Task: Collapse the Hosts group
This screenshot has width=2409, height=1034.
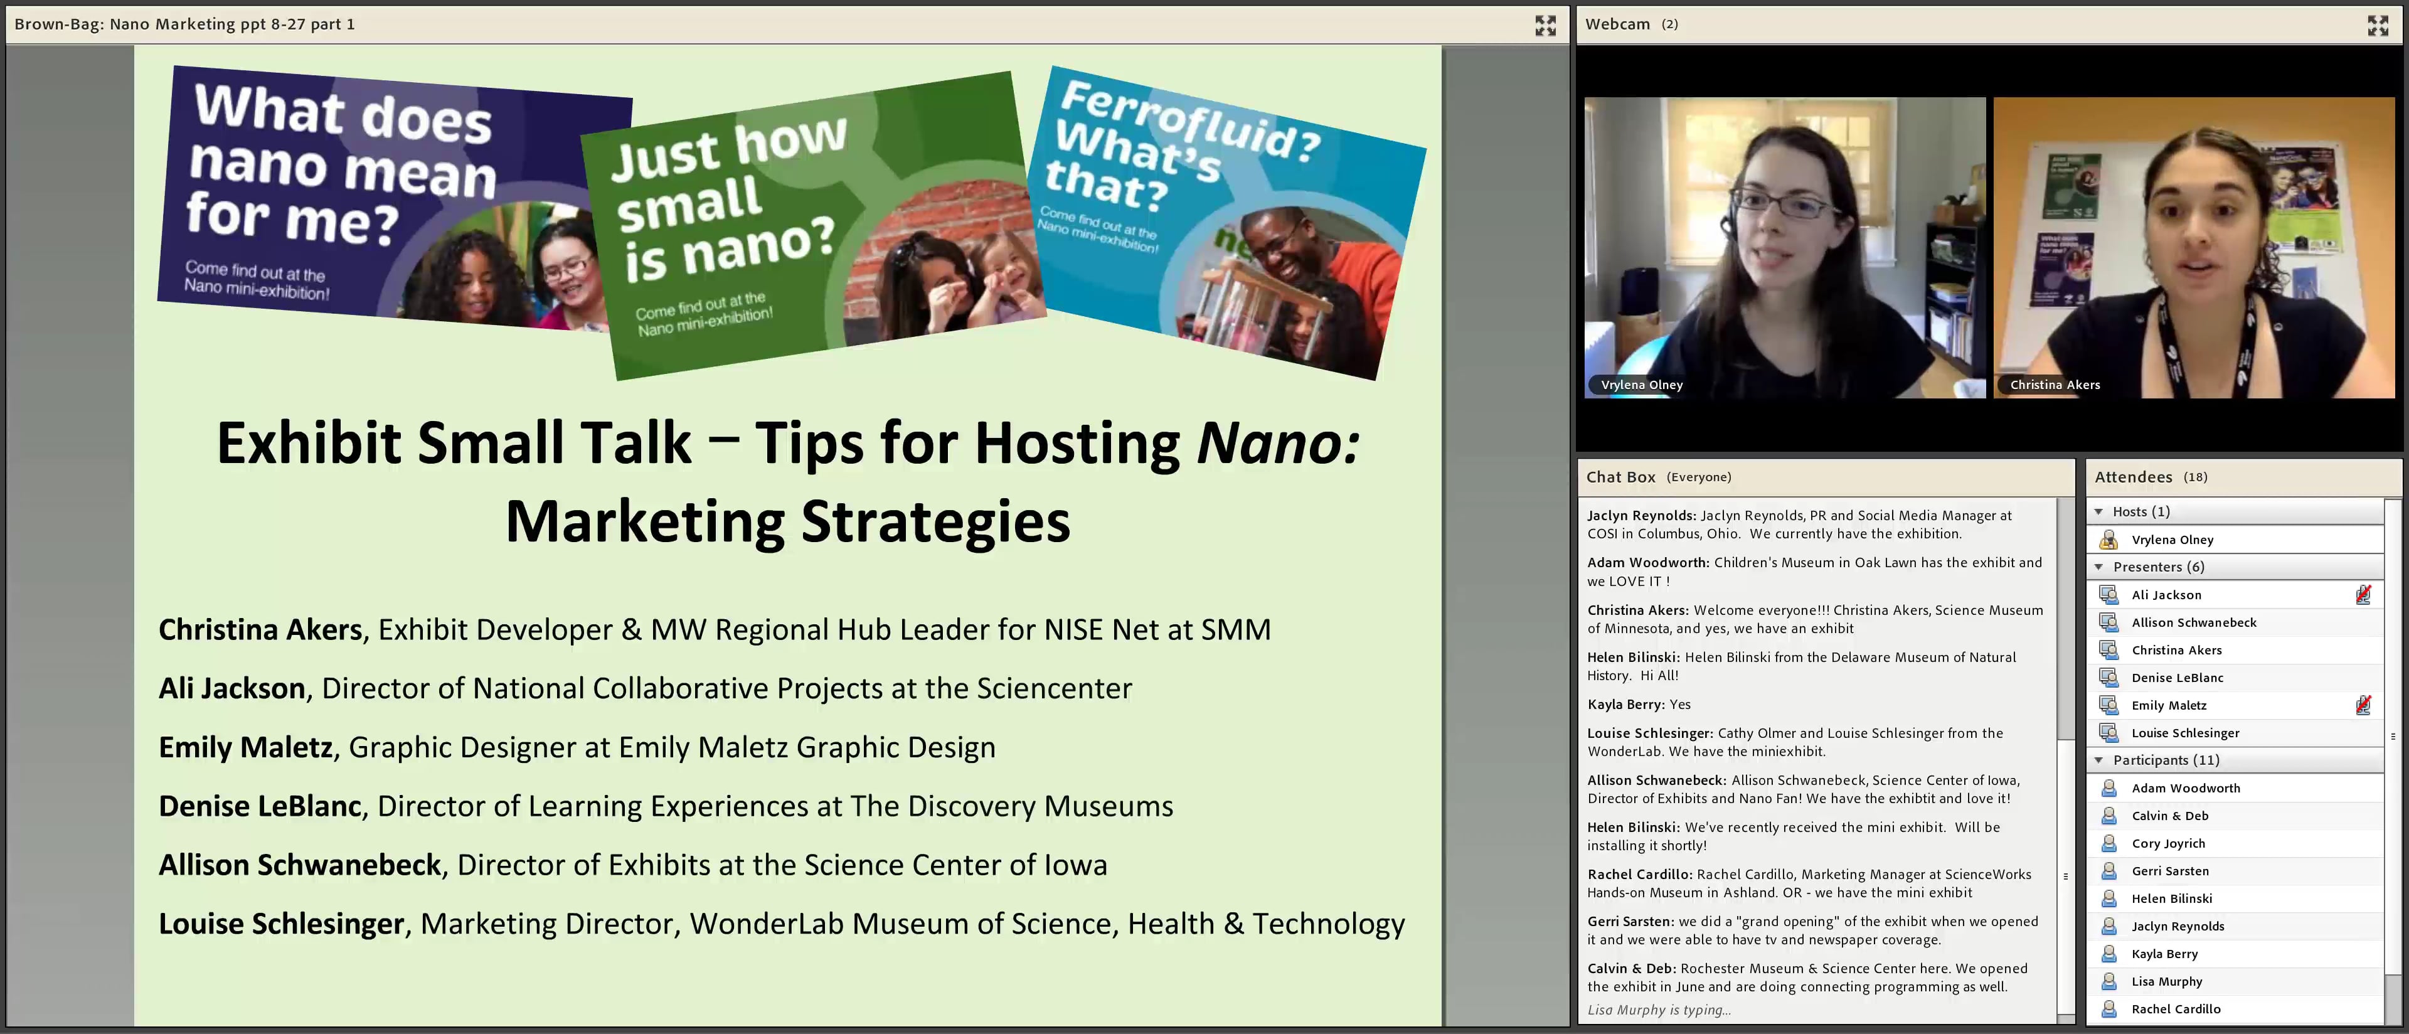Action: point(2098,511)
